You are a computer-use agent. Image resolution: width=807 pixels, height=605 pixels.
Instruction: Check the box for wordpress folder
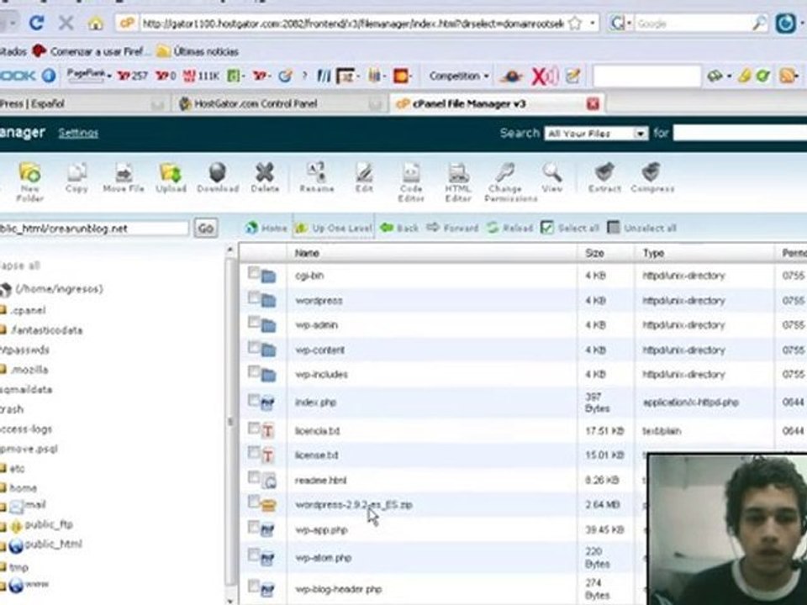[x=253, y=297]
